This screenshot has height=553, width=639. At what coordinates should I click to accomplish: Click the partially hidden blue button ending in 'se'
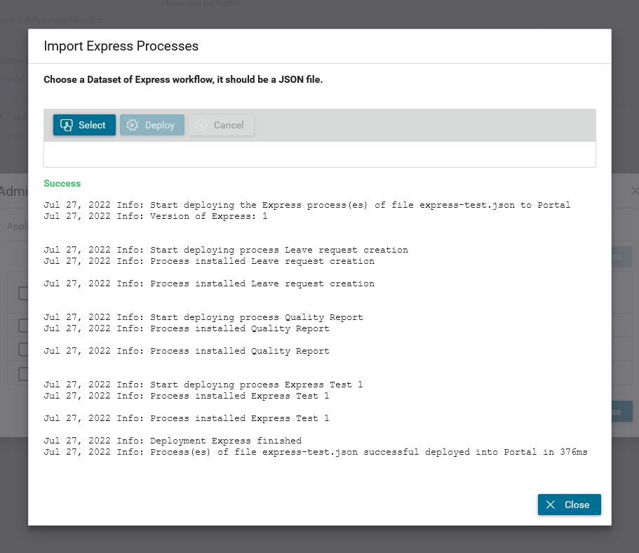click(x=622, y=411)
